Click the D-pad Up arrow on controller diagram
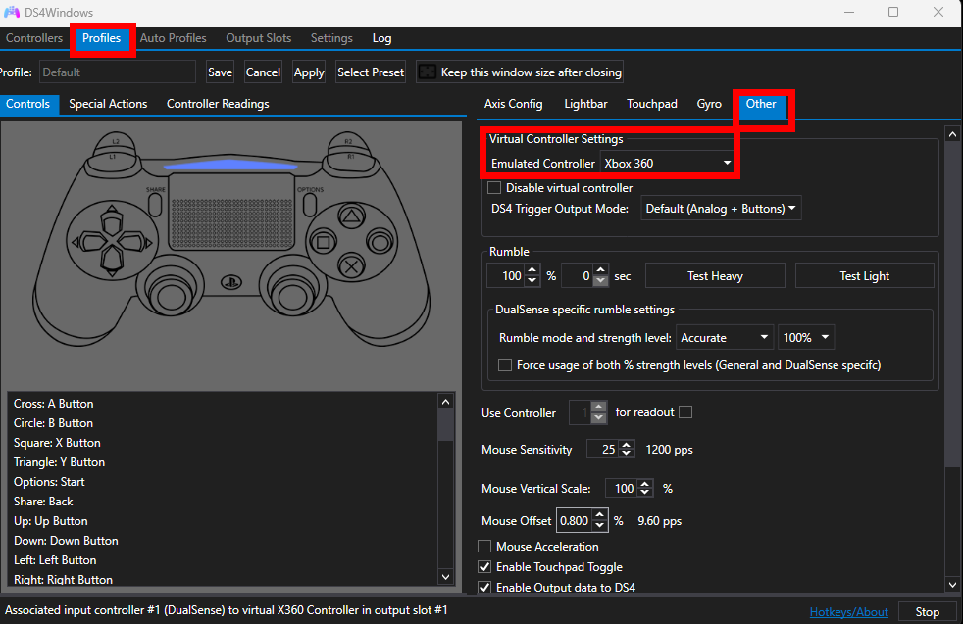 (x=111, y=220)
